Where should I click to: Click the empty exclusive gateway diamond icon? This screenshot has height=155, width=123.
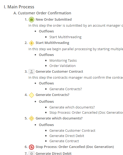pos(32,95)
